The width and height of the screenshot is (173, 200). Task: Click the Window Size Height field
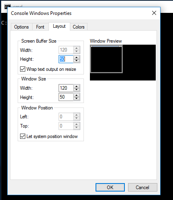[66, 97]
